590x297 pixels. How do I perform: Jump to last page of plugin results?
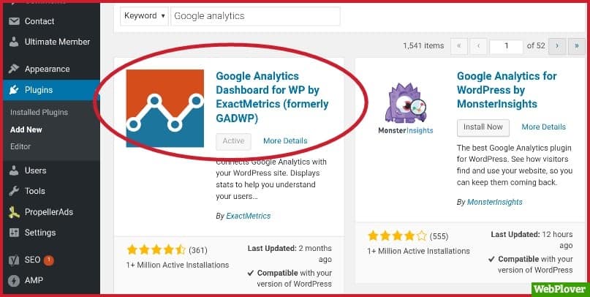coord(575,46)
